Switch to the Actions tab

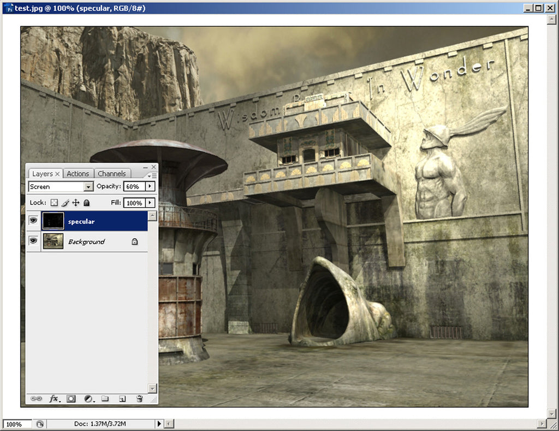pyautogui.click(x=78, y=174)
